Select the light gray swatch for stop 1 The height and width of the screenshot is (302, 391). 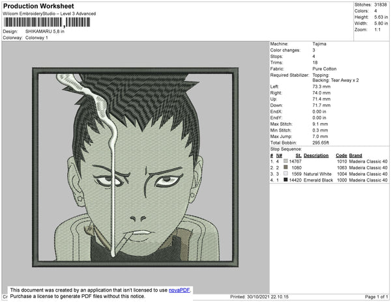click(285, 161)
